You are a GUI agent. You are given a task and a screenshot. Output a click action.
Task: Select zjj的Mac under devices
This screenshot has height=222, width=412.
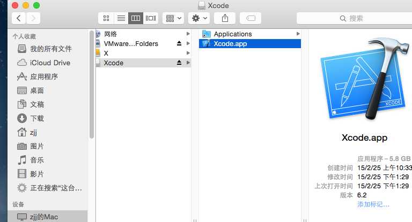click(48, 217)
